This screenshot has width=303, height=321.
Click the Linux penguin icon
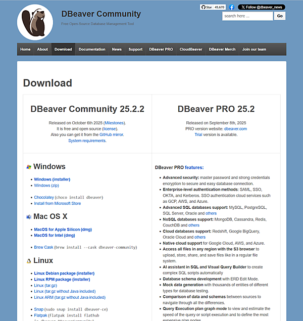tap(29, 261)
